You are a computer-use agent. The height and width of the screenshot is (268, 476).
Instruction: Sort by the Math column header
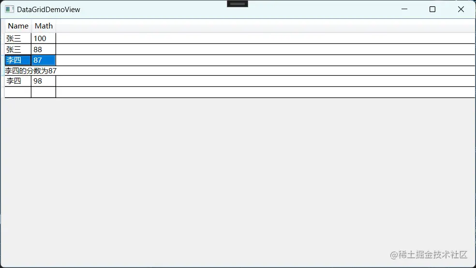pyautogui.click(x=44, y=26)
